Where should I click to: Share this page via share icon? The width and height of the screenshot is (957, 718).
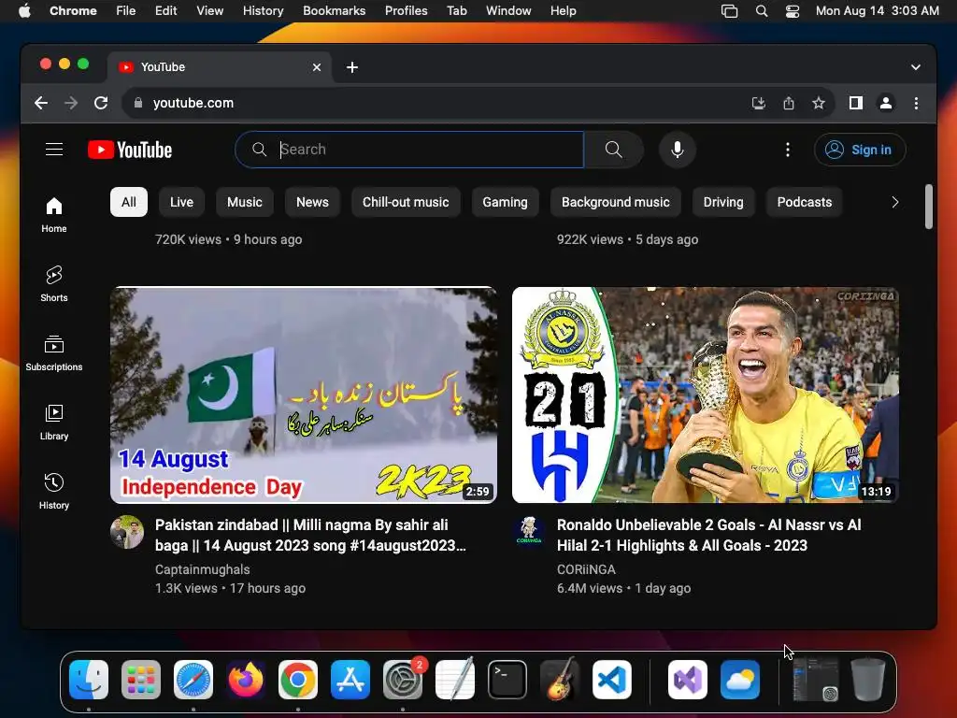click(789, 103)
